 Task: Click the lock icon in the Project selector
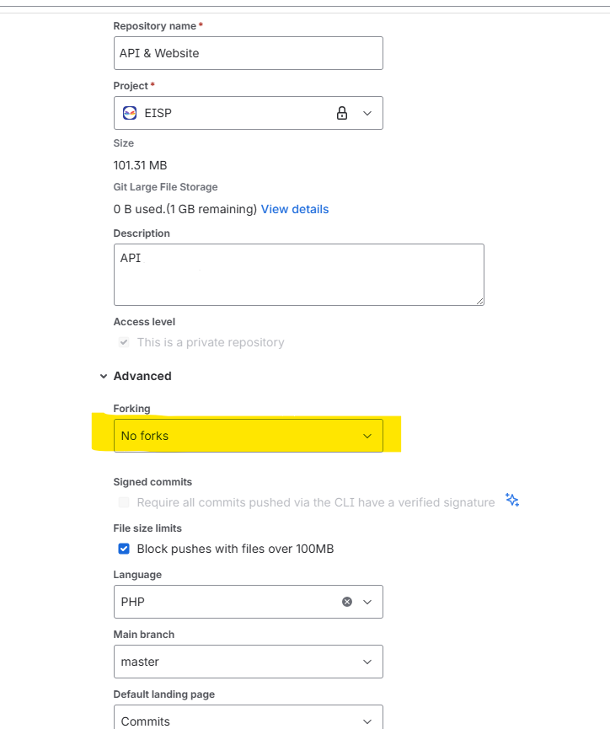(342, 112)
